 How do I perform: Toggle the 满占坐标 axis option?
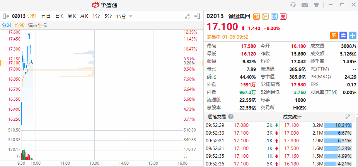pyautogui.click(x=38, y=25)
